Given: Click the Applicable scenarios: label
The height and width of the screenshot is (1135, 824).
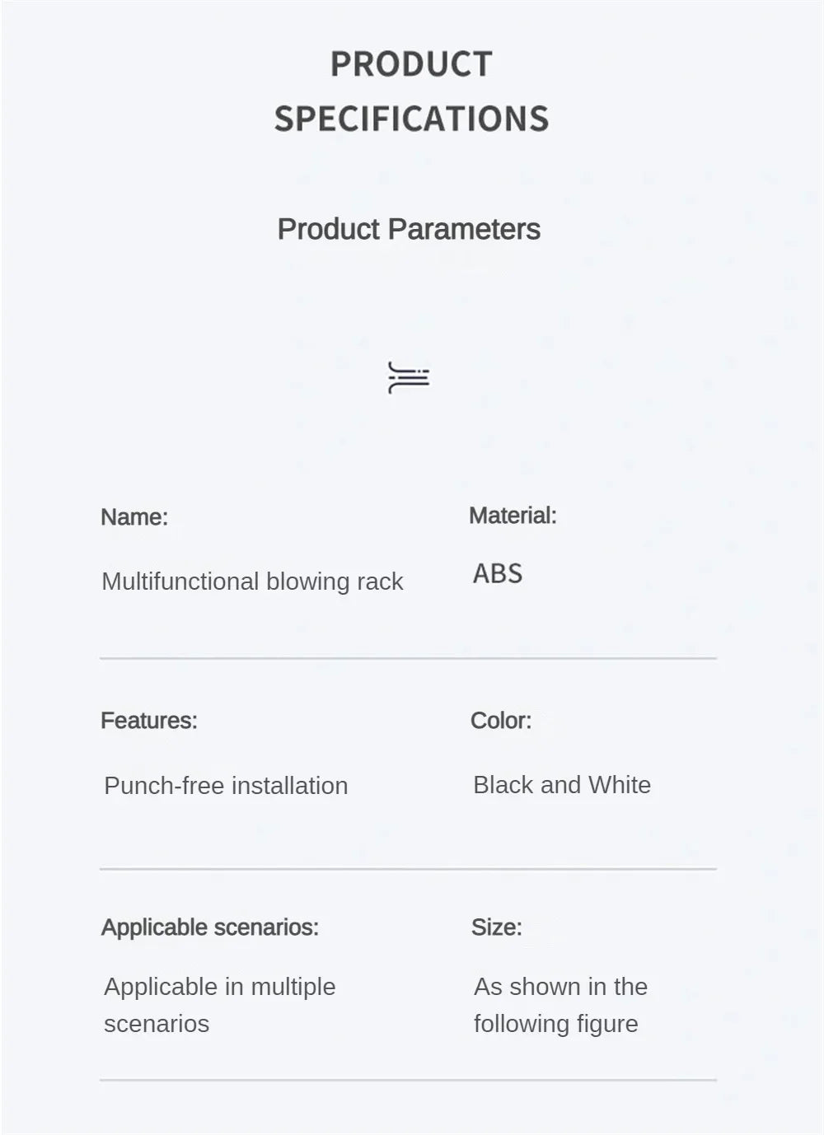Looking at the screenshot, I should (x=210, y=927).
